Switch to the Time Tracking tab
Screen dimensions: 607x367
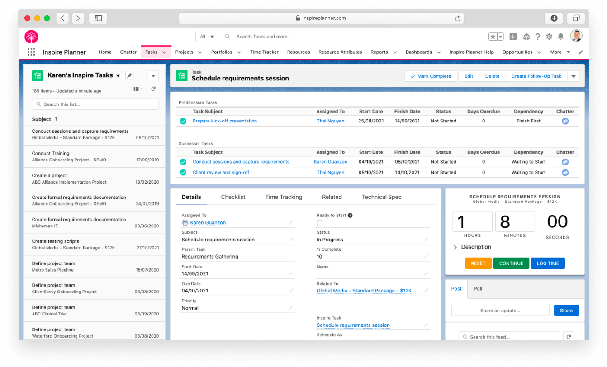click(284, 197)
